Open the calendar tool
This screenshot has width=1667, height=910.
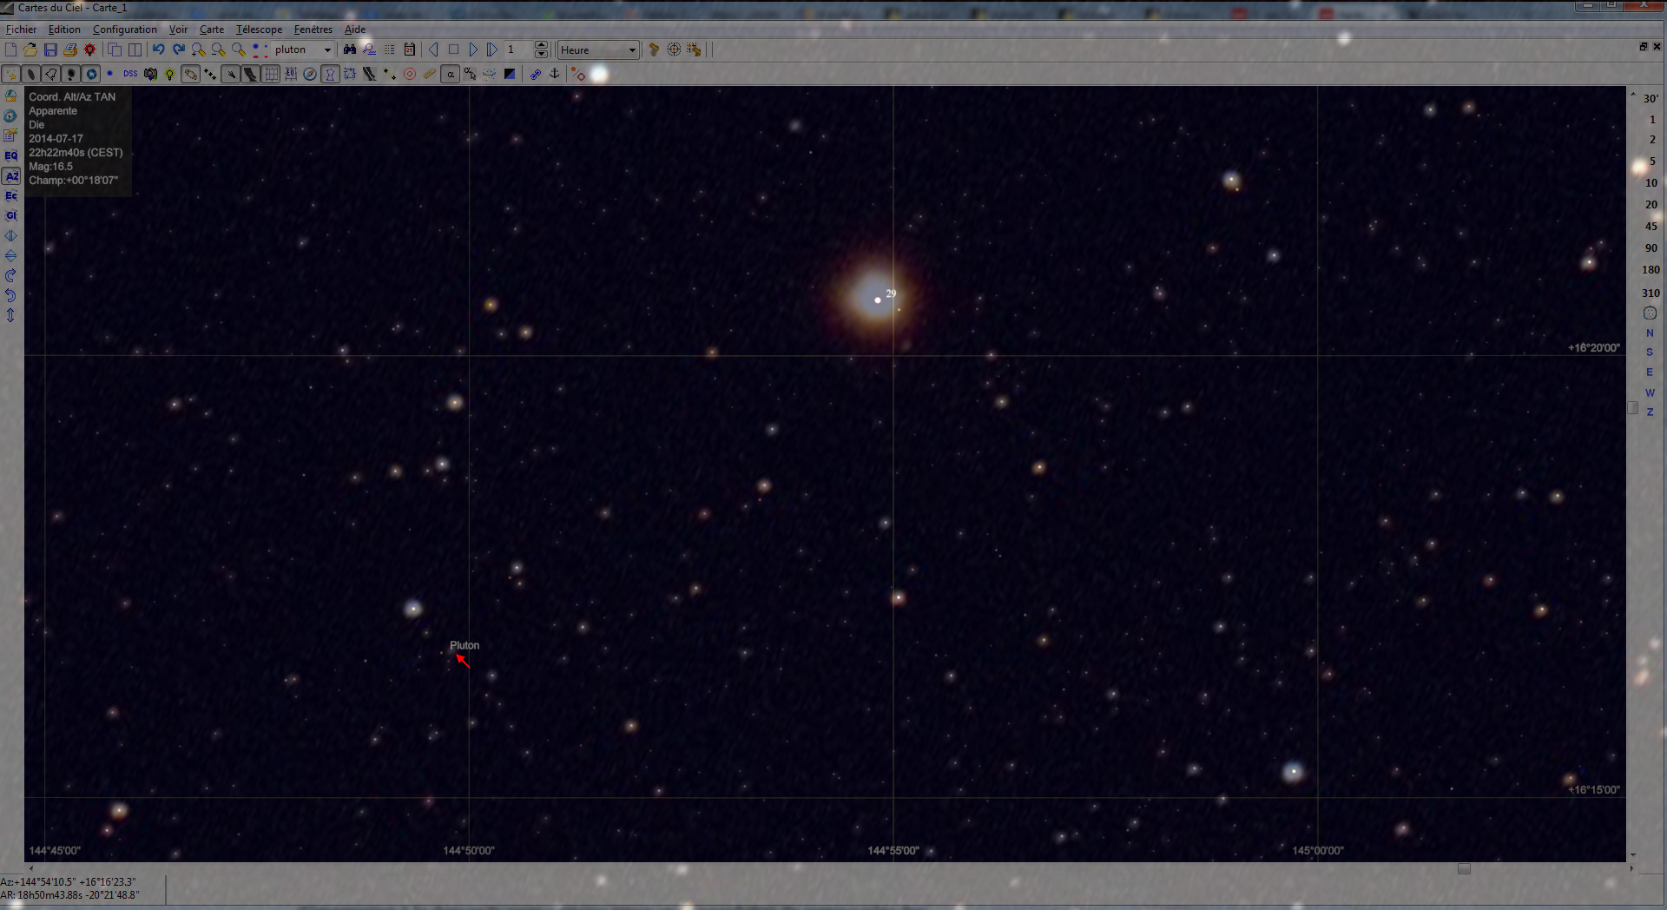click(408, 49)
